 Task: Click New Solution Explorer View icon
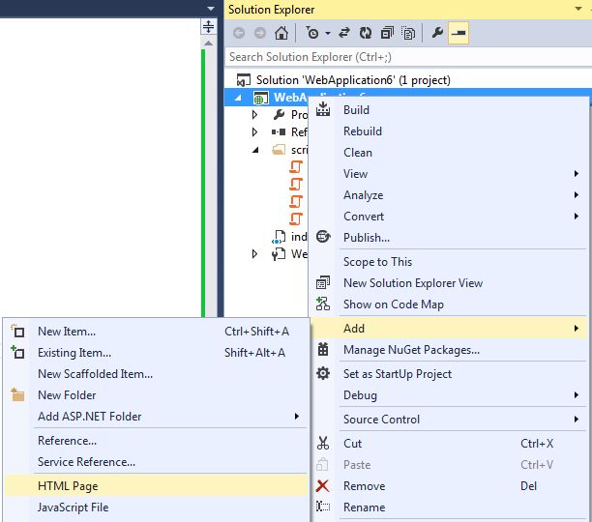(x=323, y=282)
